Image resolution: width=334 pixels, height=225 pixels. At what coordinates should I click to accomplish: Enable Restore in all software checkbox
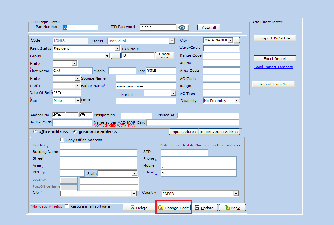click(x=67, y=206)
